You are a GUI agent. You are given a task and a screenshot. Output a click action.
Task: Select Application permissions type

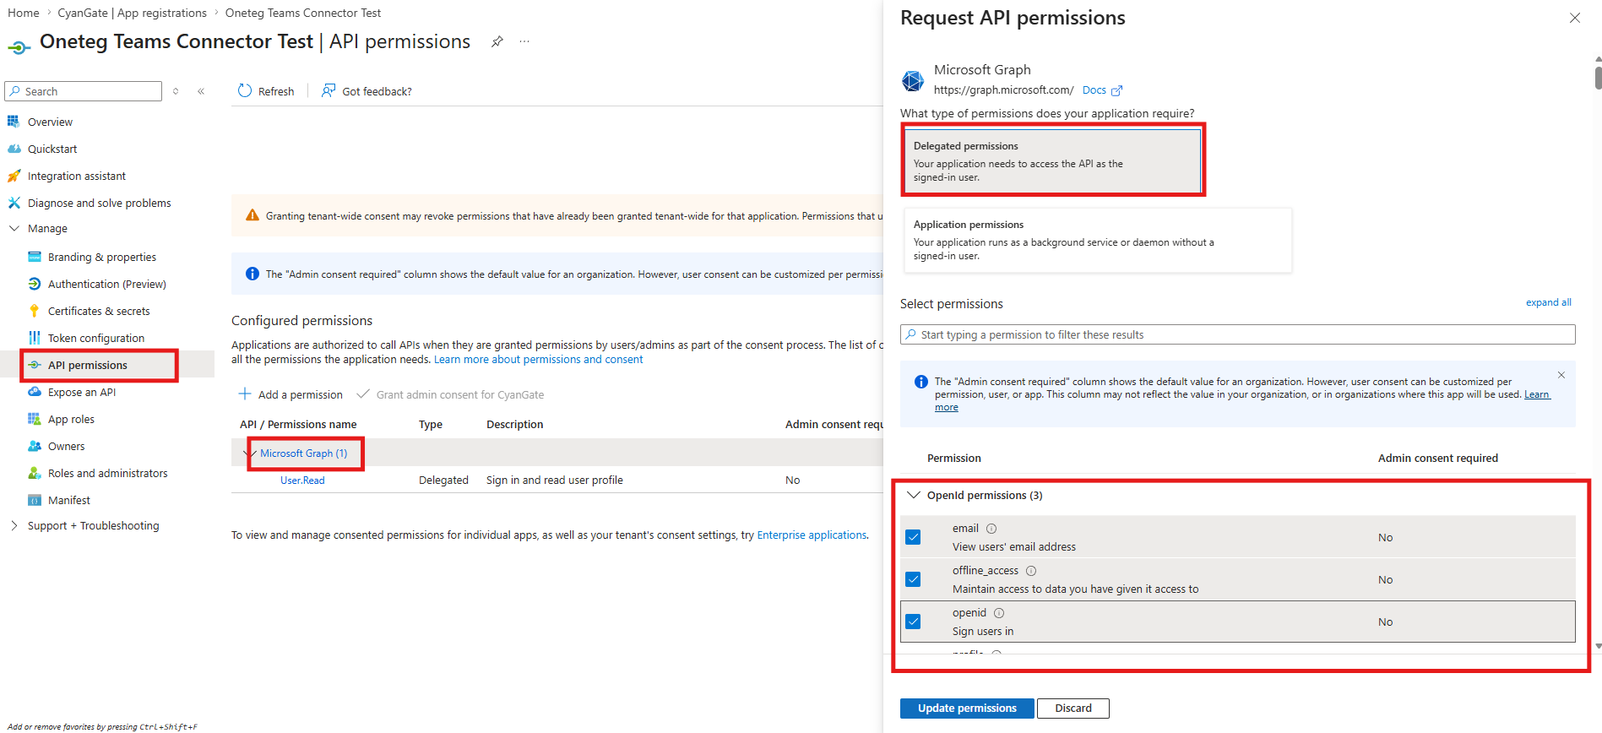[x=1098, y=241]
